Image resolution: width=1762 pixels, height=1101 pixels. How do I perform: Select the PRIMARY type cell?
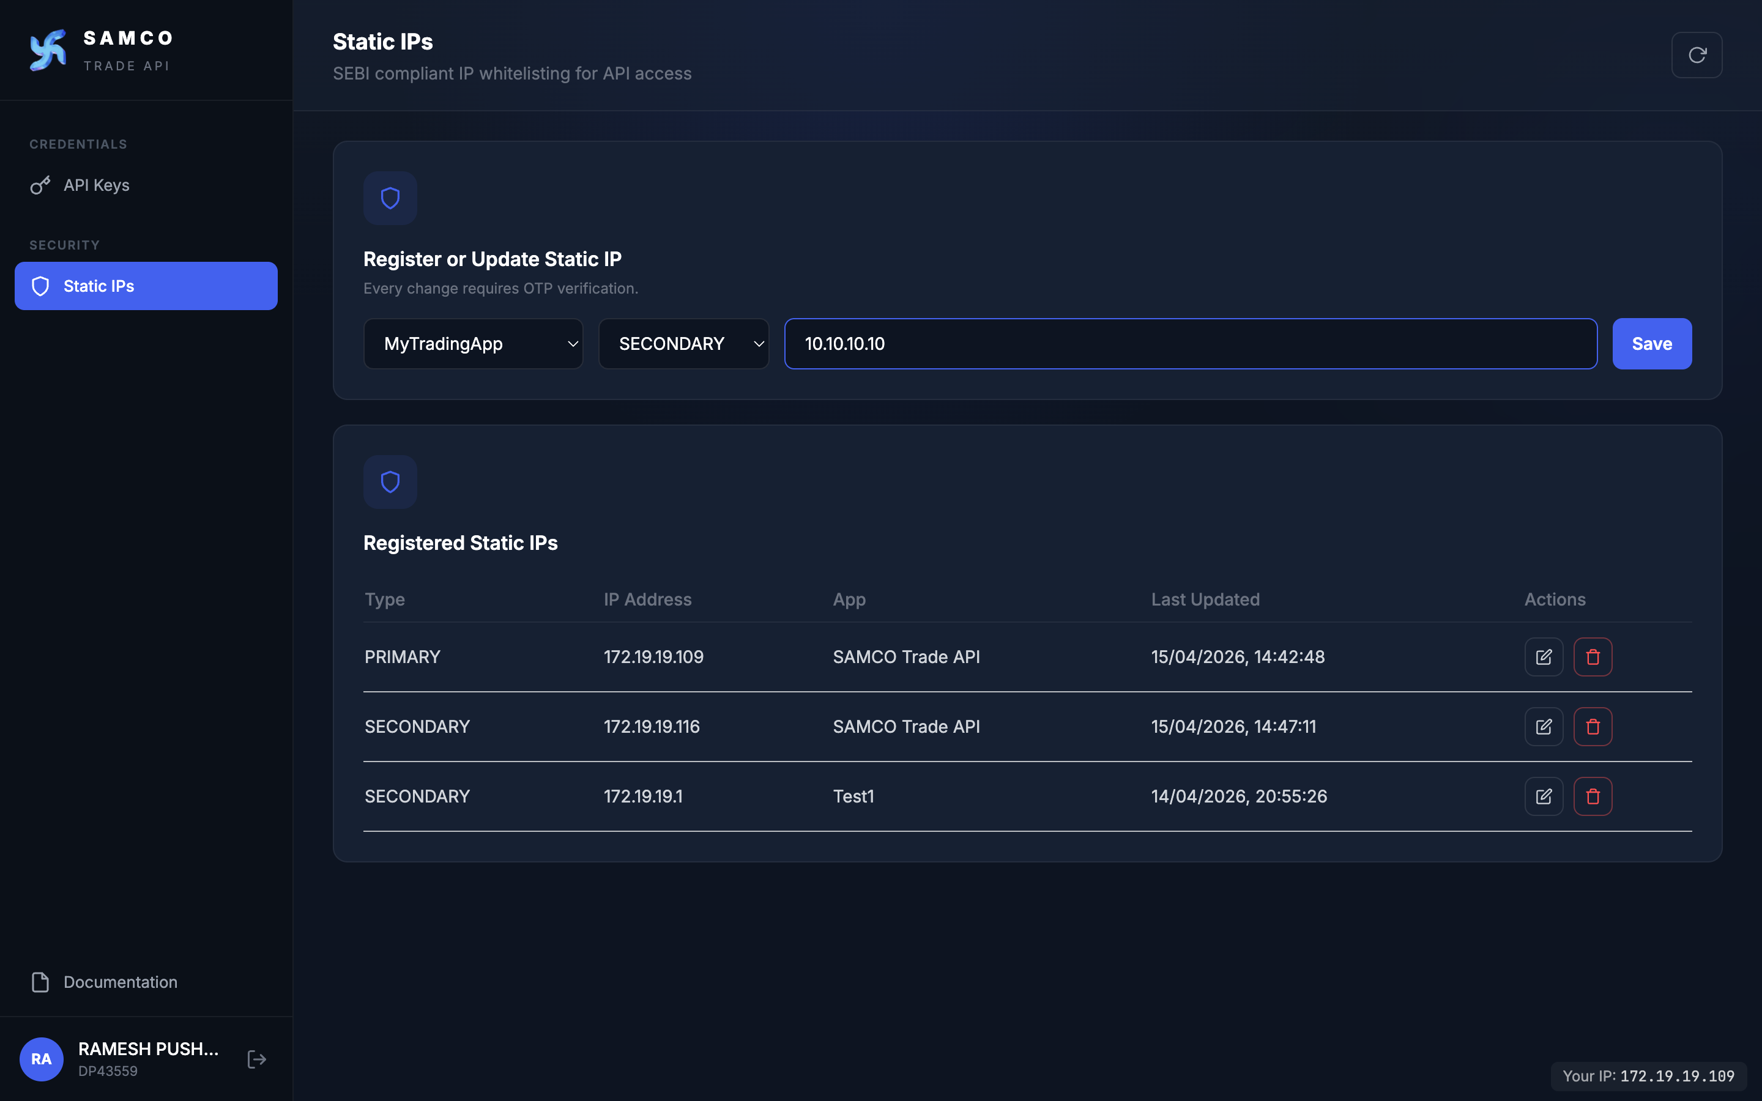402,657
